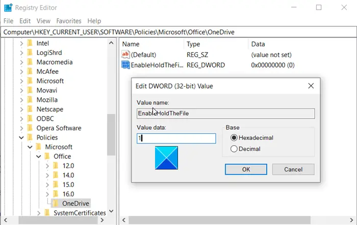Select the (Default) value row
This screenshot has height=225, width=357.
[x=139, y=54]
